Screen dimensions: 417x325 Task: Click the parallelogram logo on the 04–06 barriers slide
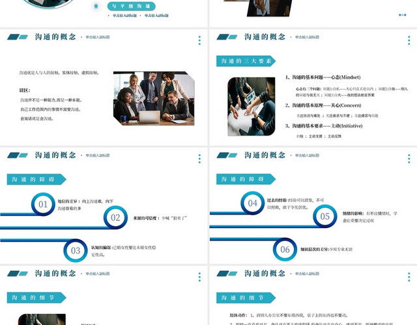(227, 155)
